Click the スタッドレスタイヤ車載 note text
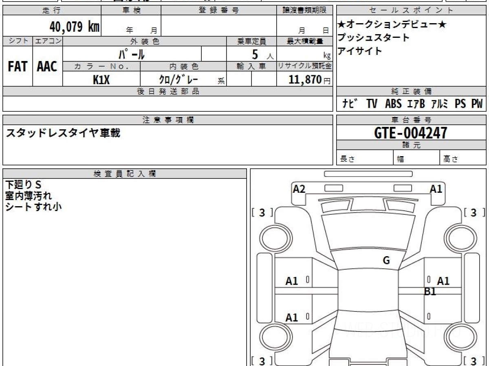 point(63,133)
